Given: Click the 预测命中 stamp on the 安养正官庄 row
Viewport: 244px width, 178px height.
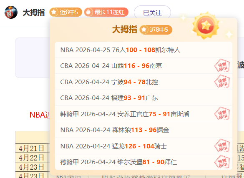Looking at the screenshot, I should click(222, 114).
